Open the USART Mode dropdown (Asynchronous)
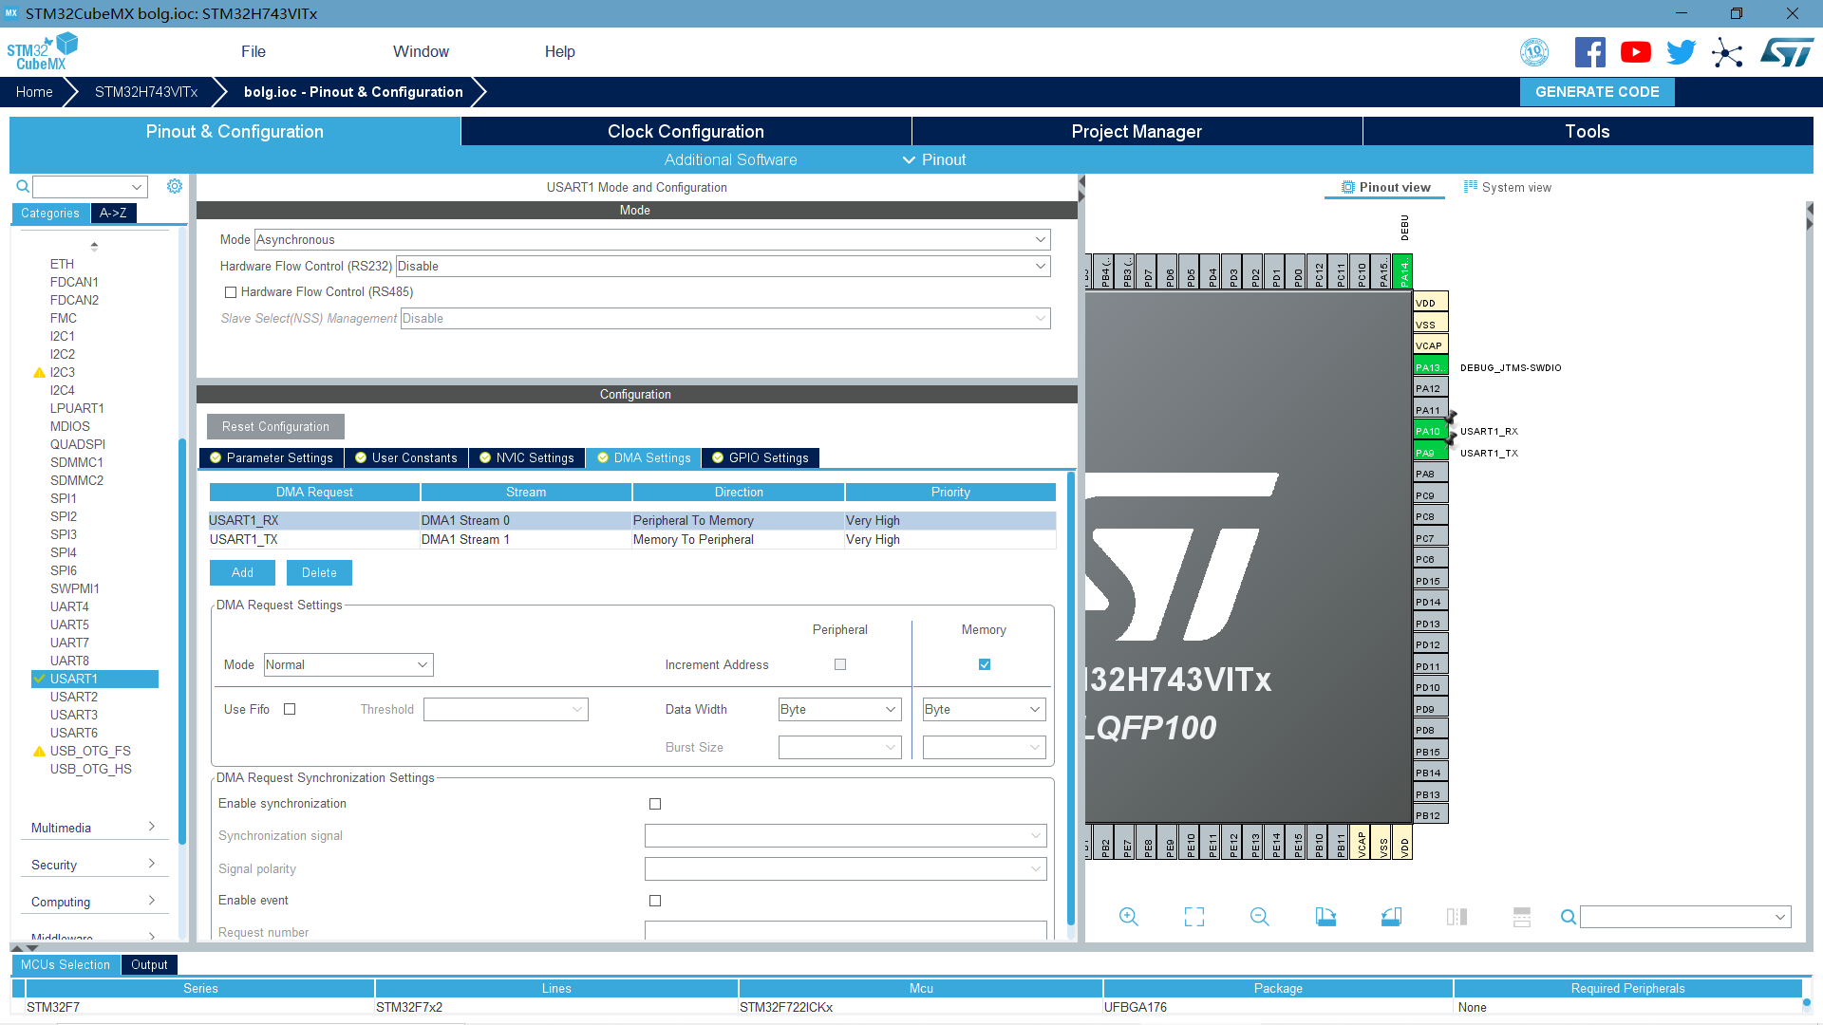 [x=652, y=239]
